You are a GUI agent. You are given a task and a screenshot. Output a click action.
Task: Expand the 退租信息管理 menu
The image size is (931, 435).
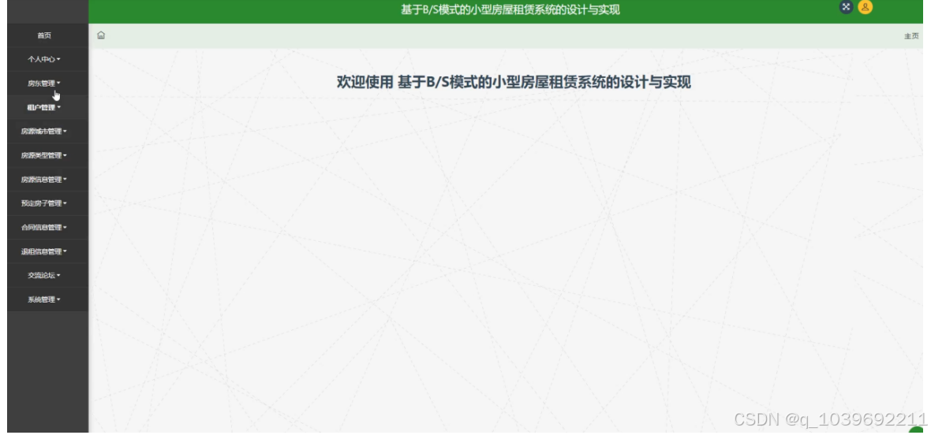tap(44, 251)
